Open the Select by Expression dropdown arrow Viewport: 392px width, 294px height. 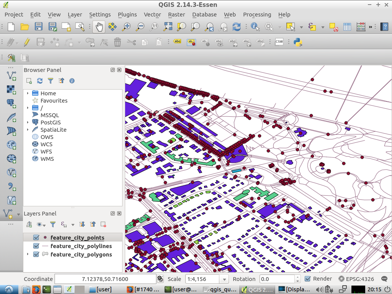[323, 27]
